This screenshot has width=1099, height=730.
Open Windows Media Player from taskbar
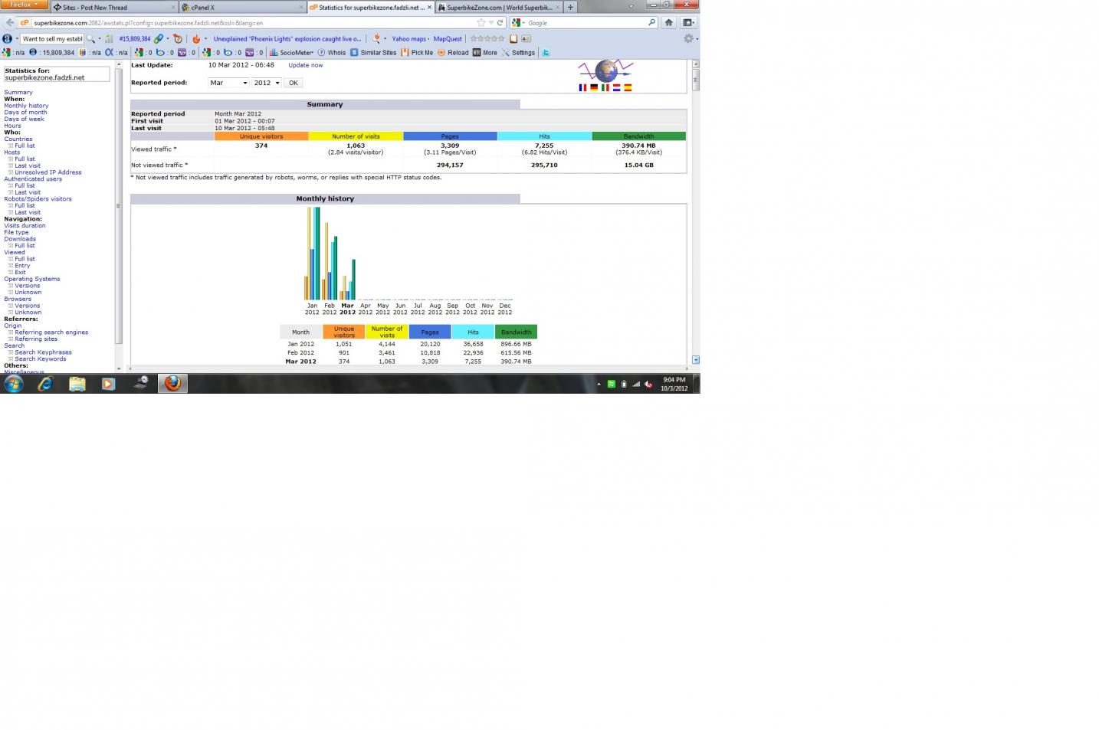108,384
